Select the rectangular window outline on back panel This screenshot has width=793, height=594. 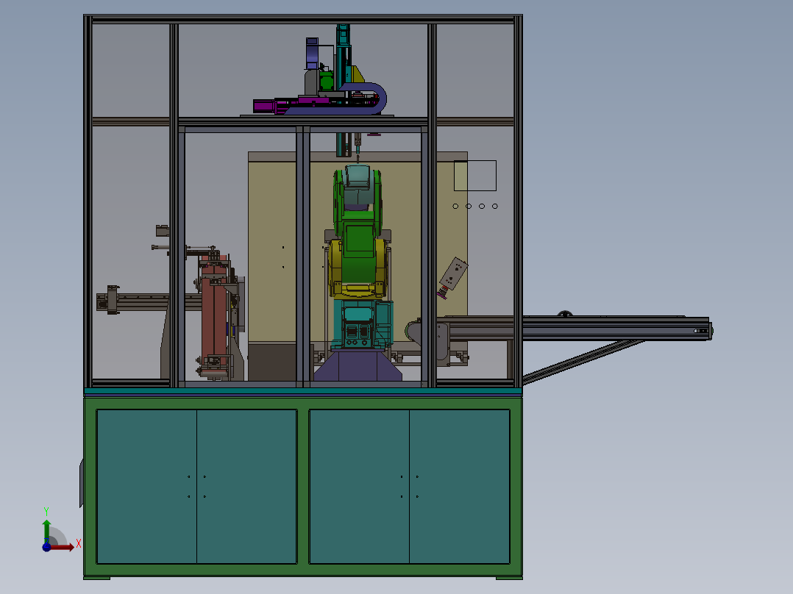(x=475, y=176)
